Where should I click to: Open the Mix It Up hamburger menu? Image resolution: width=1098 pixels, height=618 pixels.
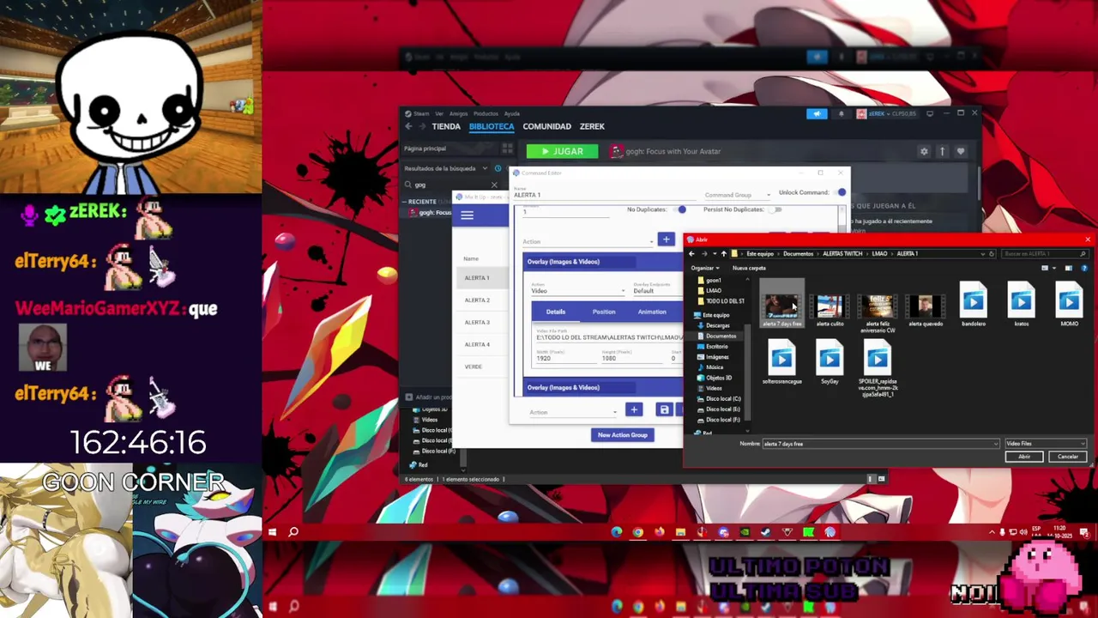(x=468, y=215)
